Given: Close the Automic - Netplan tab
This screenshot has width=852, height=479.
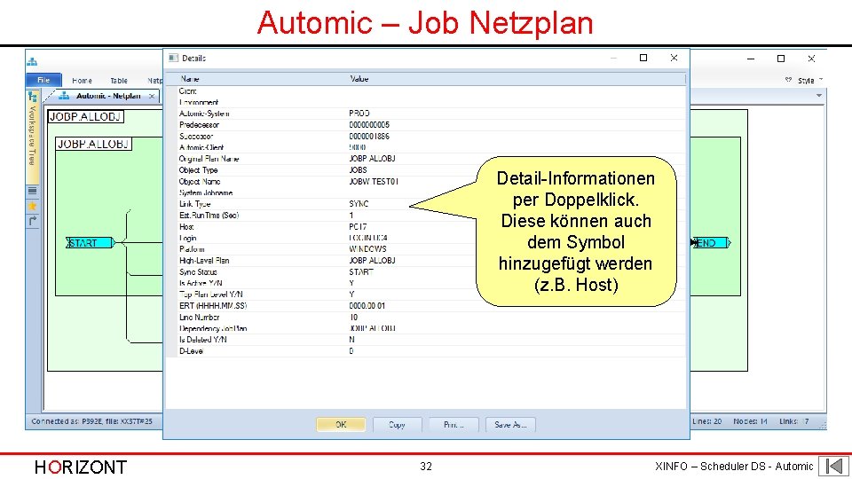Looking at the screenshot, I should 152,96.
